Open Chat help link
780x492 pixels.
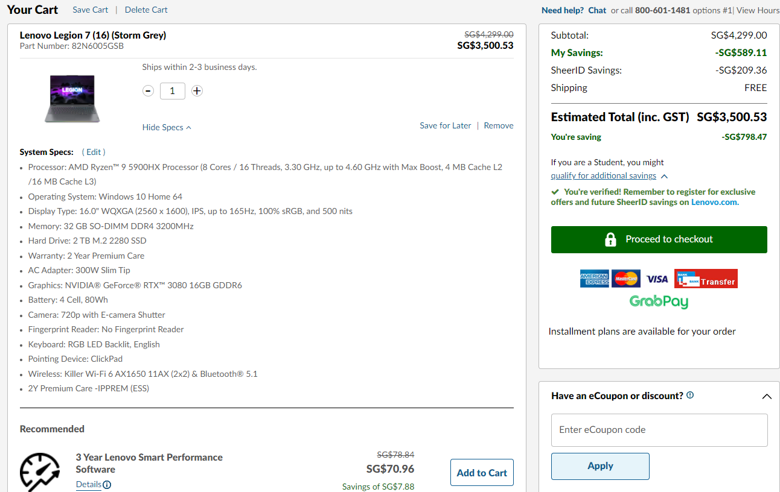pos(597,10)
